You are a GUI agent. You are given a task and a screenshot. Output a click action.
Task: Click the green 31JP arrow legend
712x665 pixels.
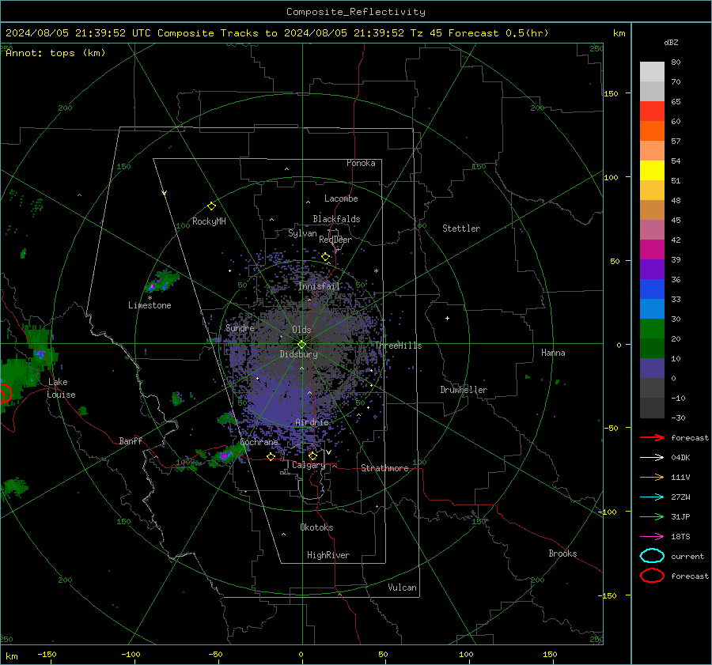tap(652, 516)
